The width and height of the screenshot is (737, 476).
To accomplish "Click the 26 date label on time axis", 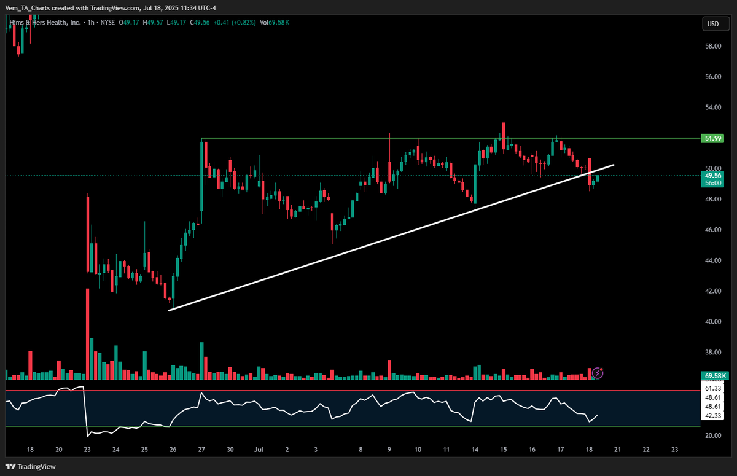I will pyautogui.click(x=173, y=449).
